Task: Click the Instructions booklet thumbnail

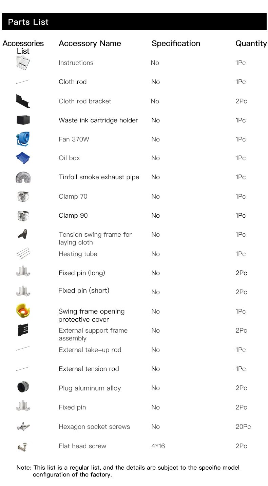Action: (23, 63)
